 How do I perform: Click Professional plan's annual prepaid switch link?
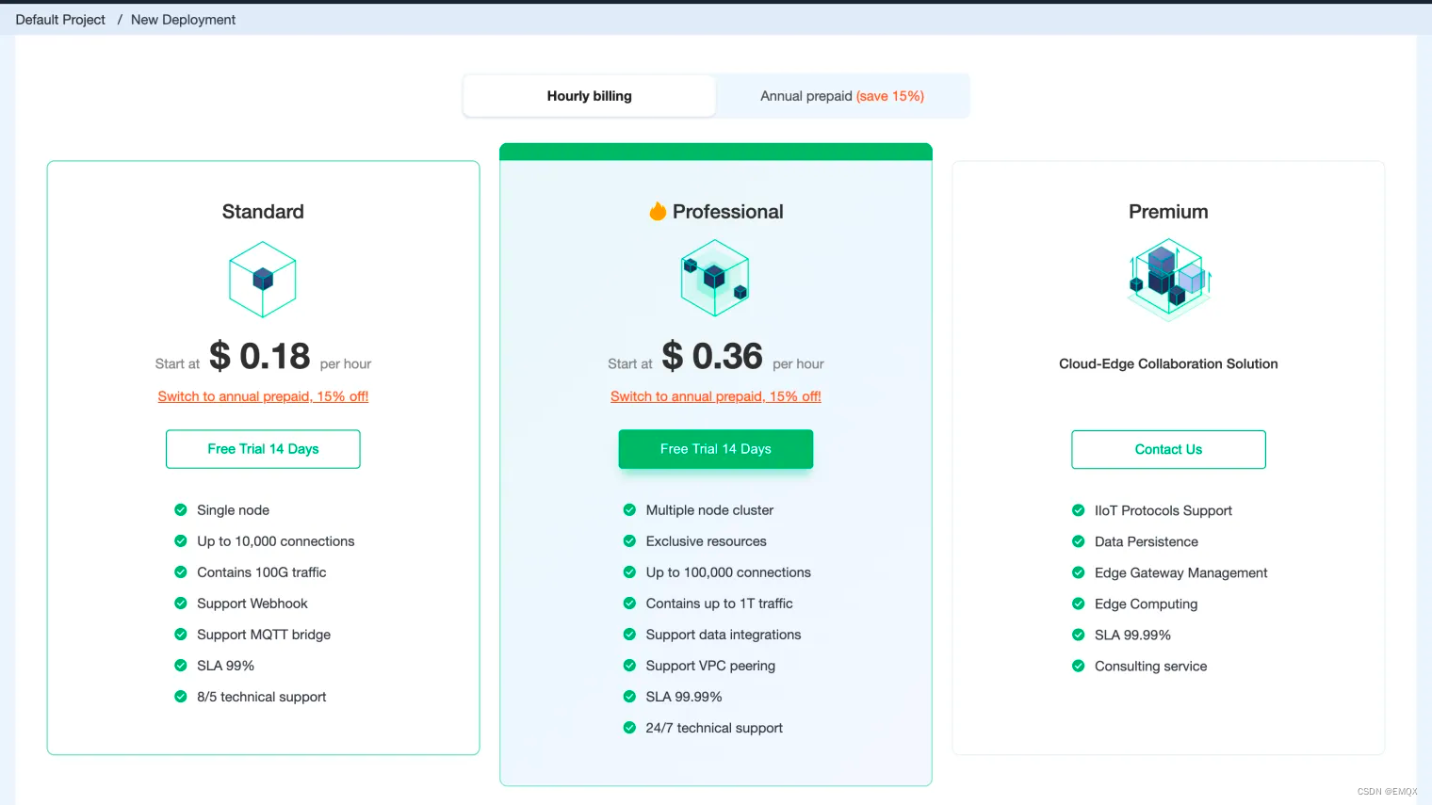pos(716,396)
